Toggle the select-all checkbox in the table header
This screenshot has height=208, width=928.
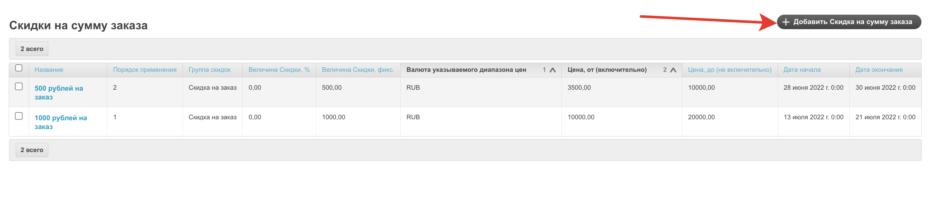pyautogui.click(x=19, y=68)
